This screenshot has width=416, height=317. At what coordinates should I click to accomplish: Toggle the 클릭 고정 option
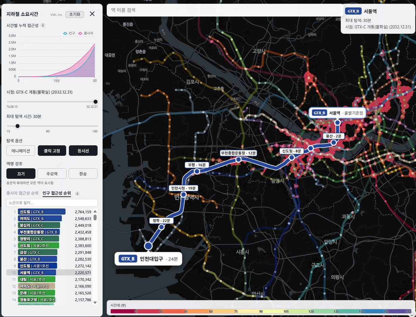[x=52, y=151]
